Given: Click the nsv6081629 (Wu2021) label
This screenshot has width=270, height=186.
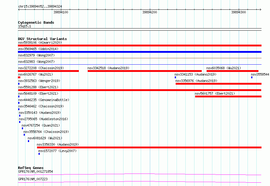Looking at the screenshot, I should click(45, 138).
